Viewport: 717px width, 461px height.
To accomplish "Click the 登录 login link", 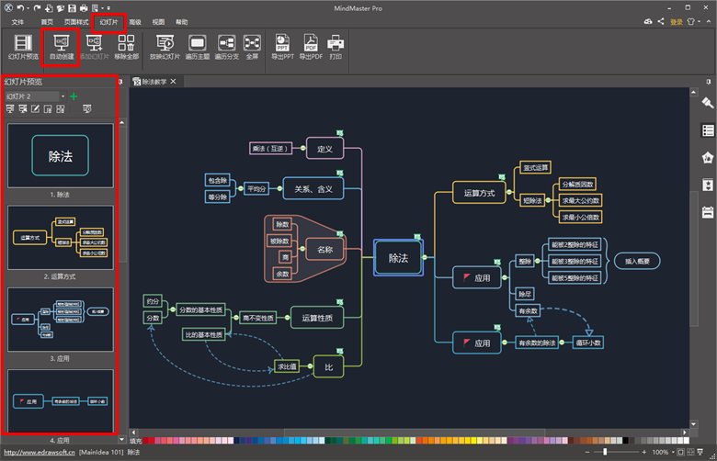I will click(677, 22).
